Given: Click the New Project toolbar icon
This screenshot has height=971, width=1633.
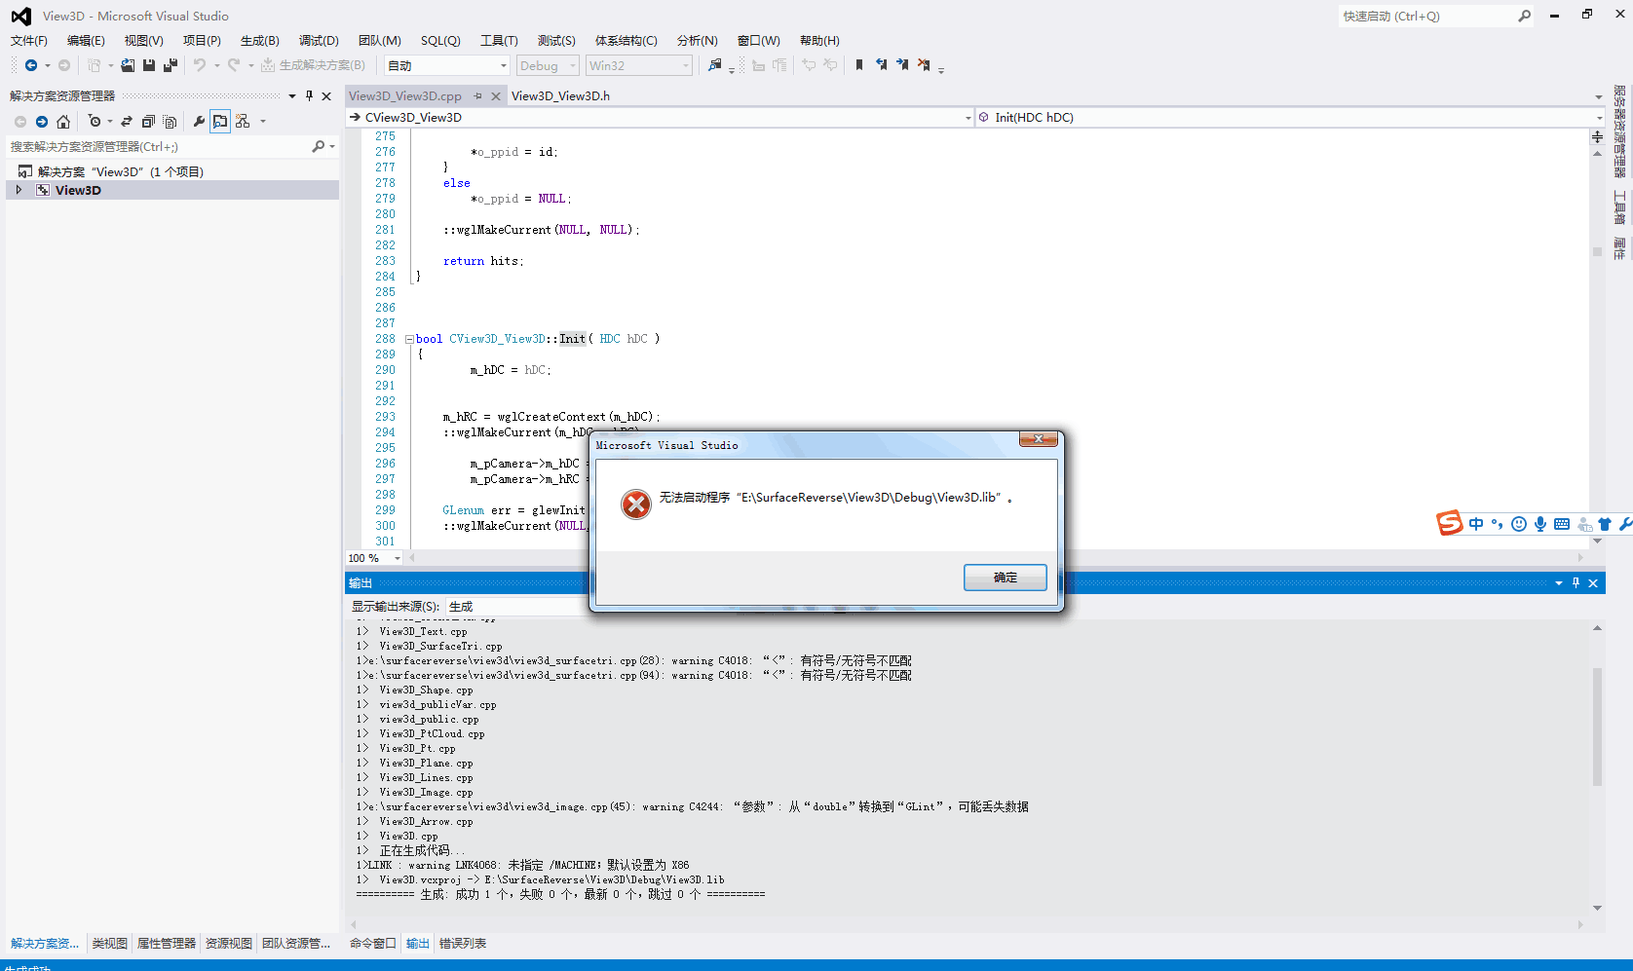Looking at the screenshot, I should (x=95, y=65).
